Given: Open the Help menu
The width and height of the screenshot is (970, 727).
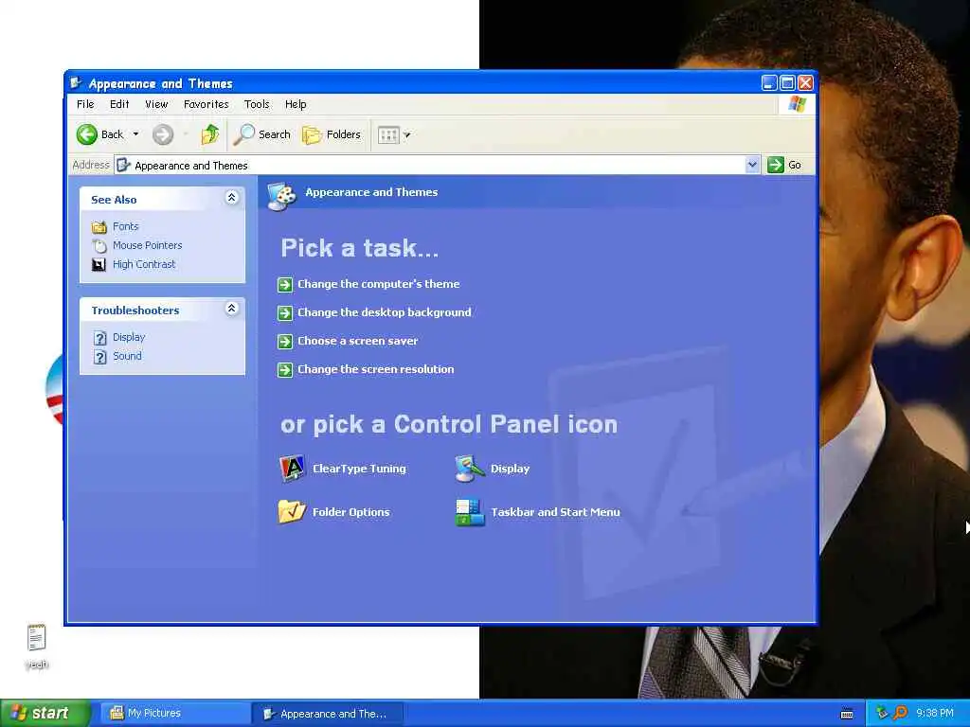Looking at the screenshot, I should (x=296, y=104).
